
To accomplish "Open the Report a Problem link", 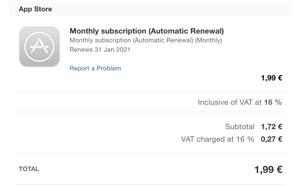I will (x=95, y=68).
